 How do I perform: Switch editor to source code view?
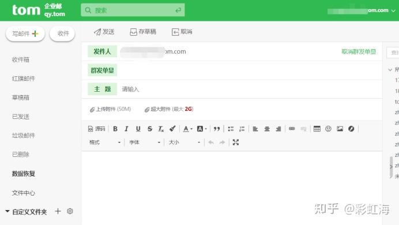(x=96, y=129)
